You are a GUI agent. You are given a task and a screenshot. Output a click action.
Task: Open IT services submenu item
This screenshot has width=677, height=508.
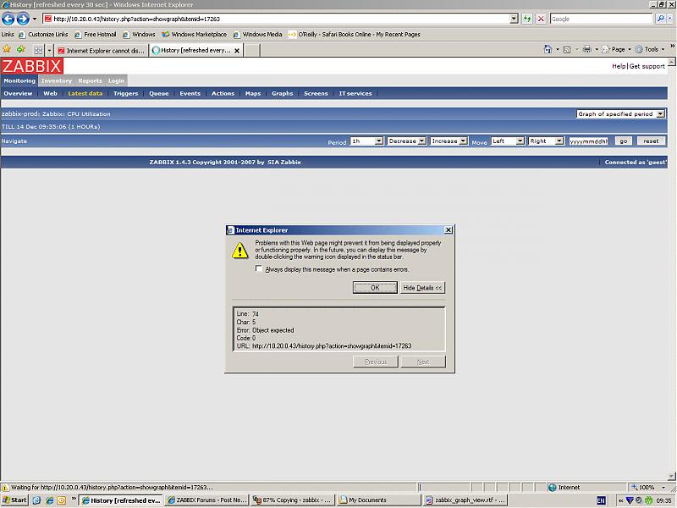coord(355,93)
